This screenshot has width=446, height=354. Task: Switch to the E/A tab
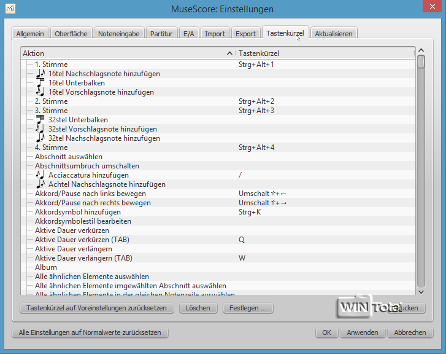189,34
